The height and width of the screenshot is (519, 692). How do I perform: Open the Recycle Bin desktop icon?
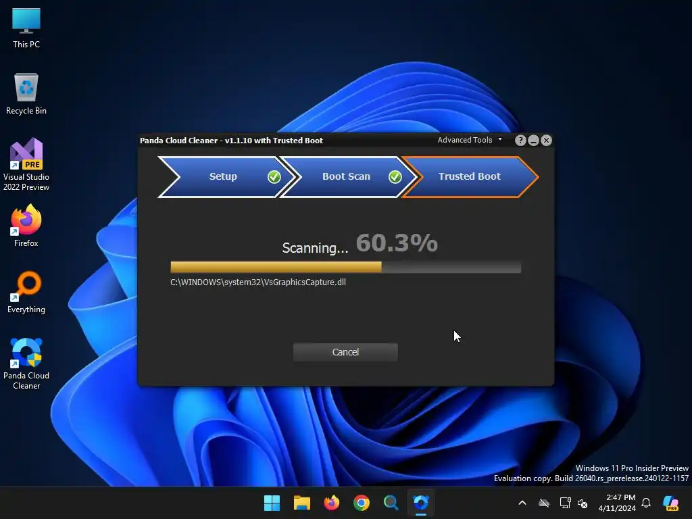click(x=26, y=94)
